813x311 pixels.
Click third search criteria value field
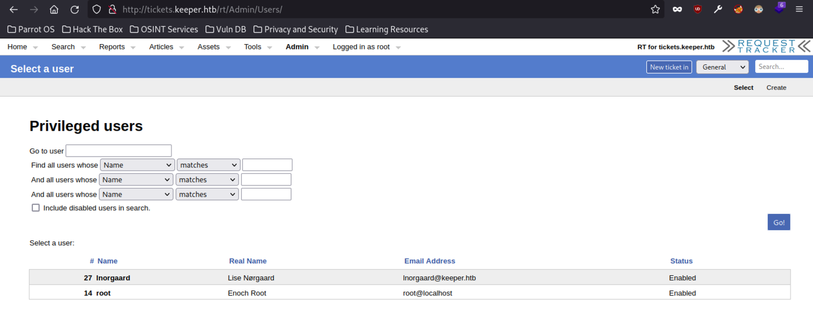(266, 194)
